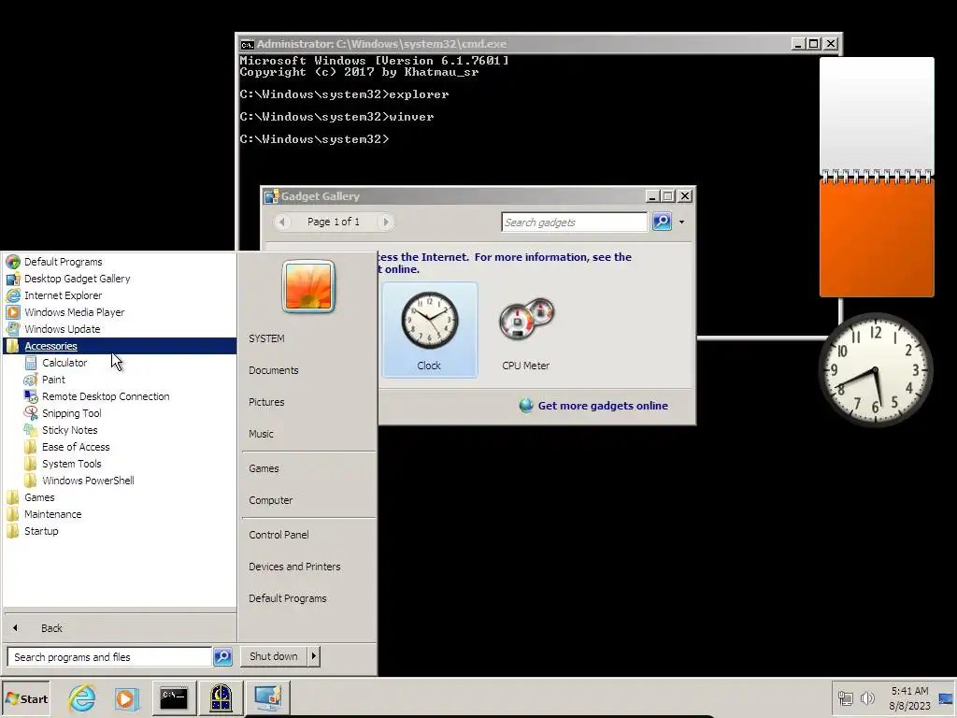Go to previous page in Gadget Gallery
This screenshot has height=718, width=957.
[x=282, y=222]
